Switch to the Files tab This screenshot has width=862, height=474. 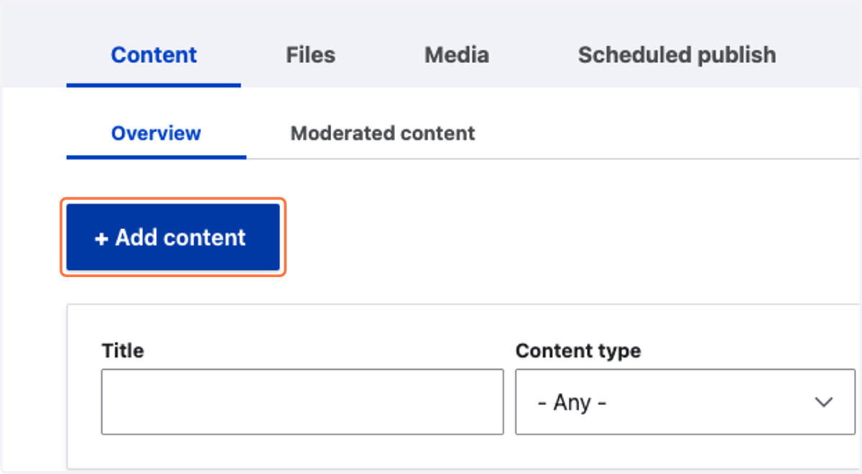[x=310, y=55]
